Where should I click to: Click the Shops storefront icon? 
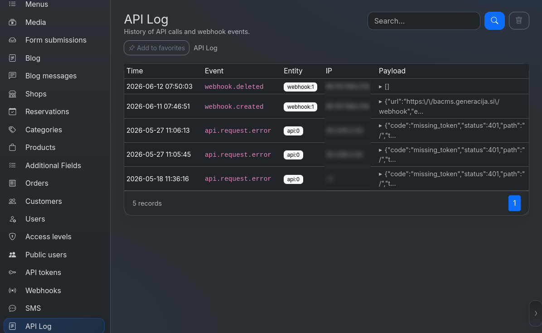pos(12,94)
